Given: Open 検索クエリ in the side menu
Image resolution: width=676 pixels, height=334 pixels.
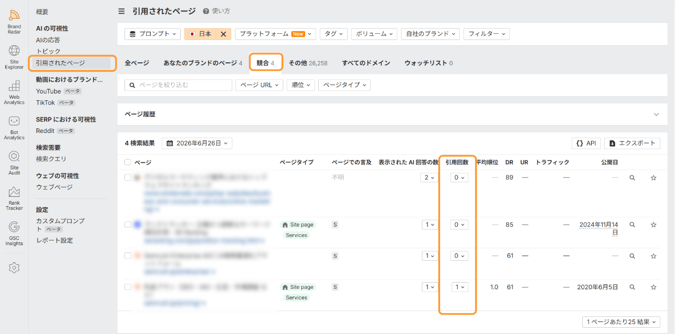Looking at the screenshot, I should [51, 159].
